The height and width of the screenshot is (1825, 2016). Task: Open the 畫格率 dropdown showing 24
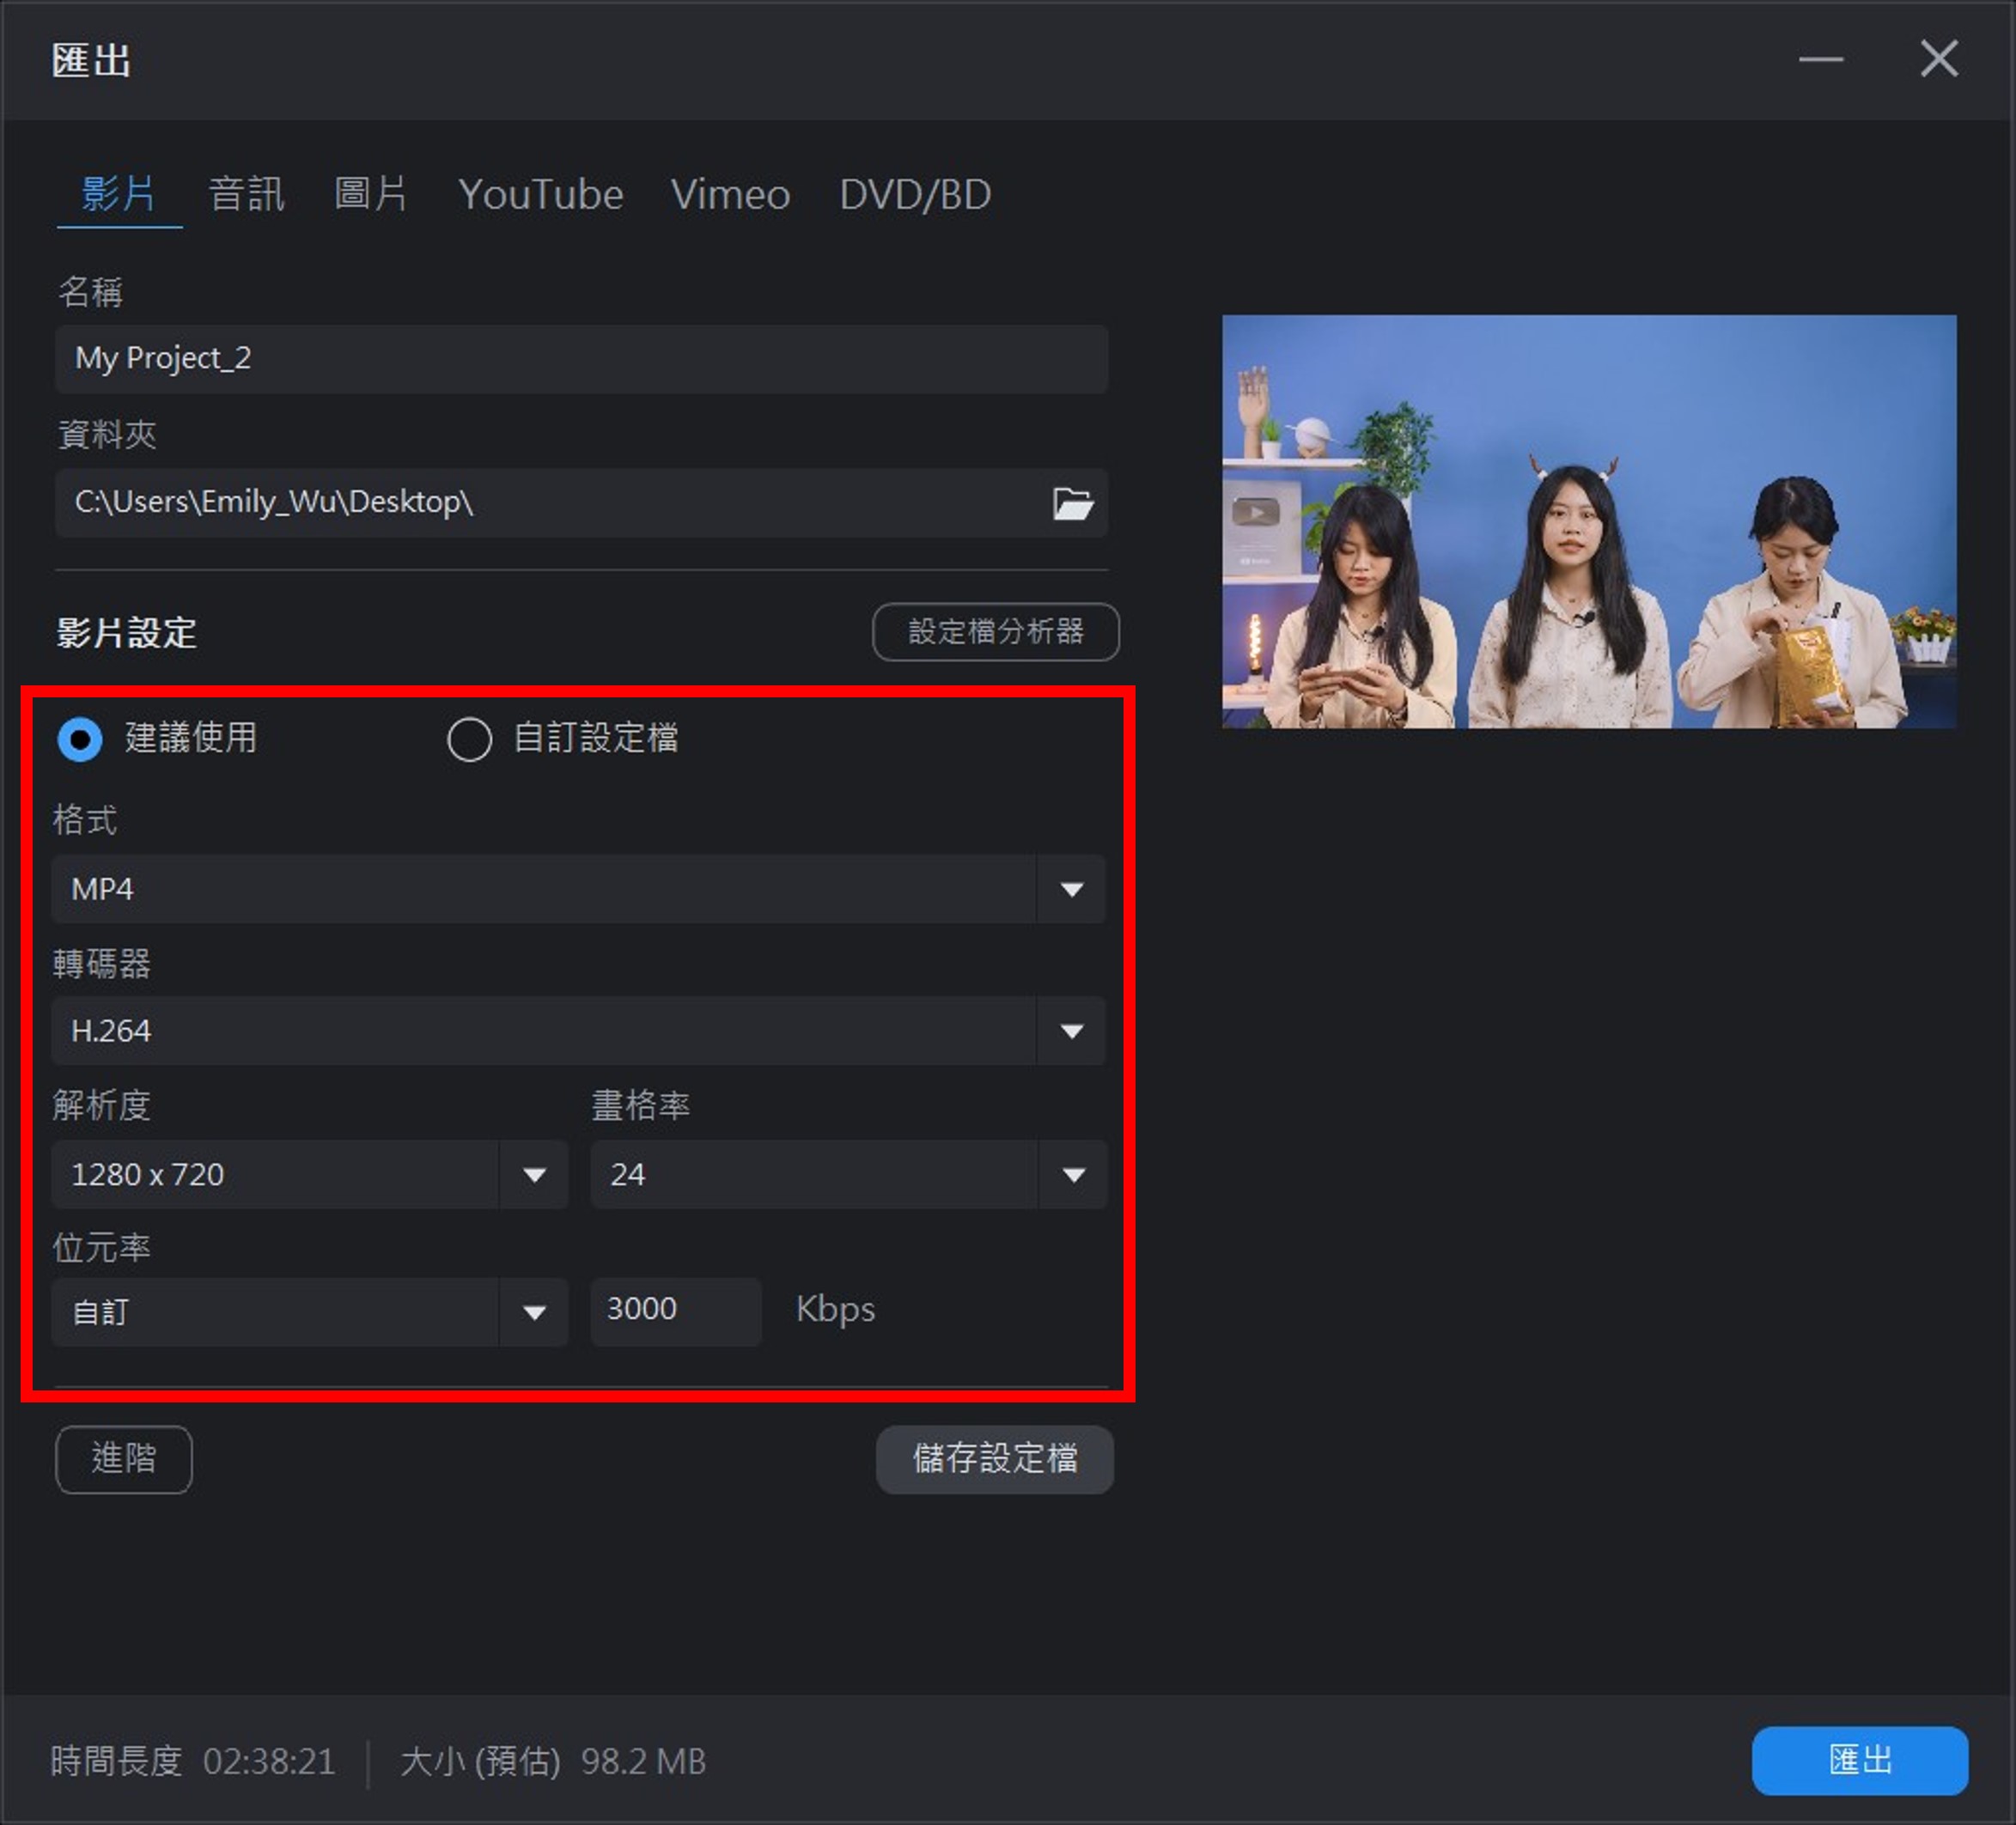(1072, 1174)
